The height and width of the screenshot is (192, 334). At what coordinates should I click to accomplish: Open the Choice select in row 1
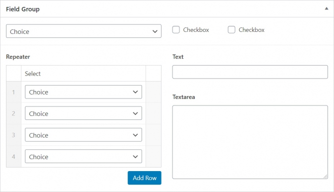click(83, 92)
